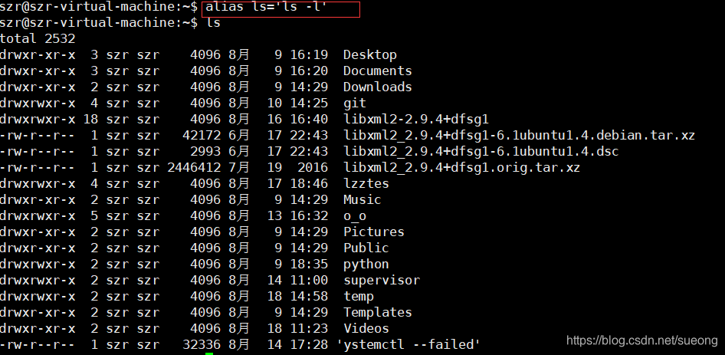Select the Pictures directory name
Screen dimensions: 725x355
[373, 232]
